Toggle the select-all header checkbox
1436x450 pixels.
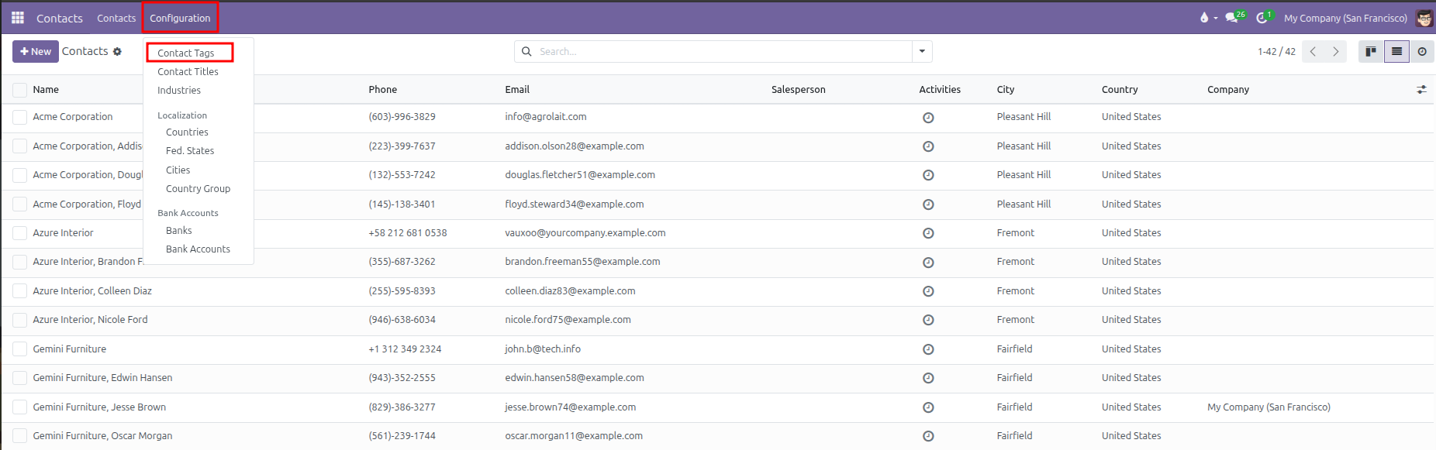[x=19, y=90]
